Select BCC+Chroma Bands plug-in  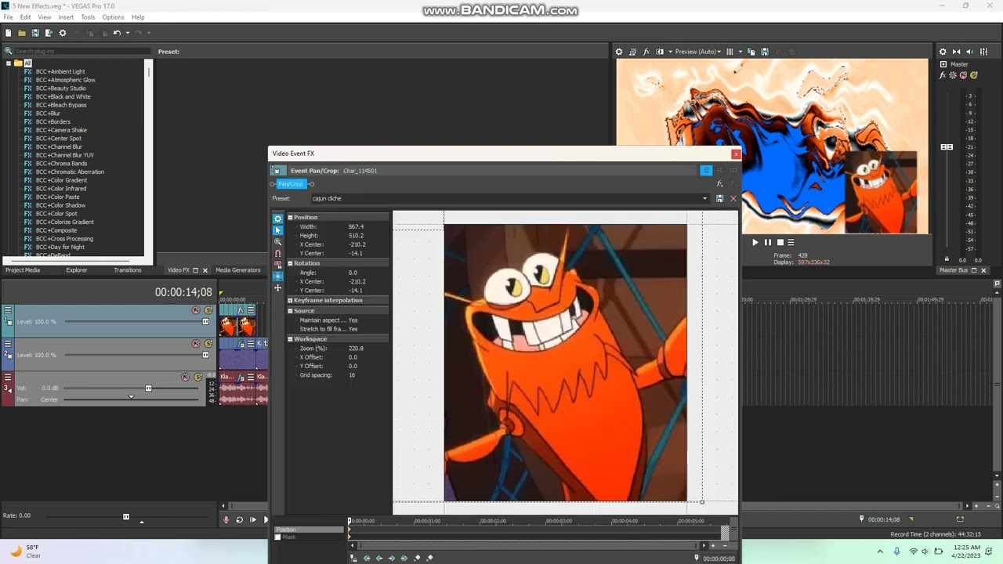tap(61, 164)
